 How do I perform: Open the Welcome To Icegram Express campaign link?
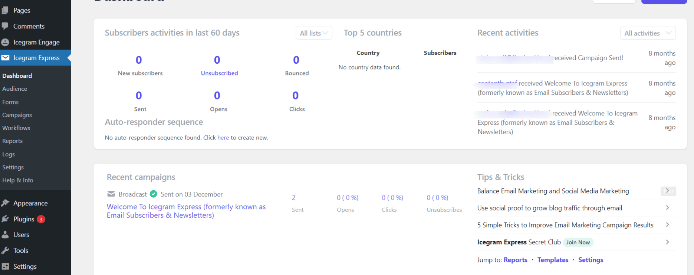pyautogui.click(x=186, y=211)
